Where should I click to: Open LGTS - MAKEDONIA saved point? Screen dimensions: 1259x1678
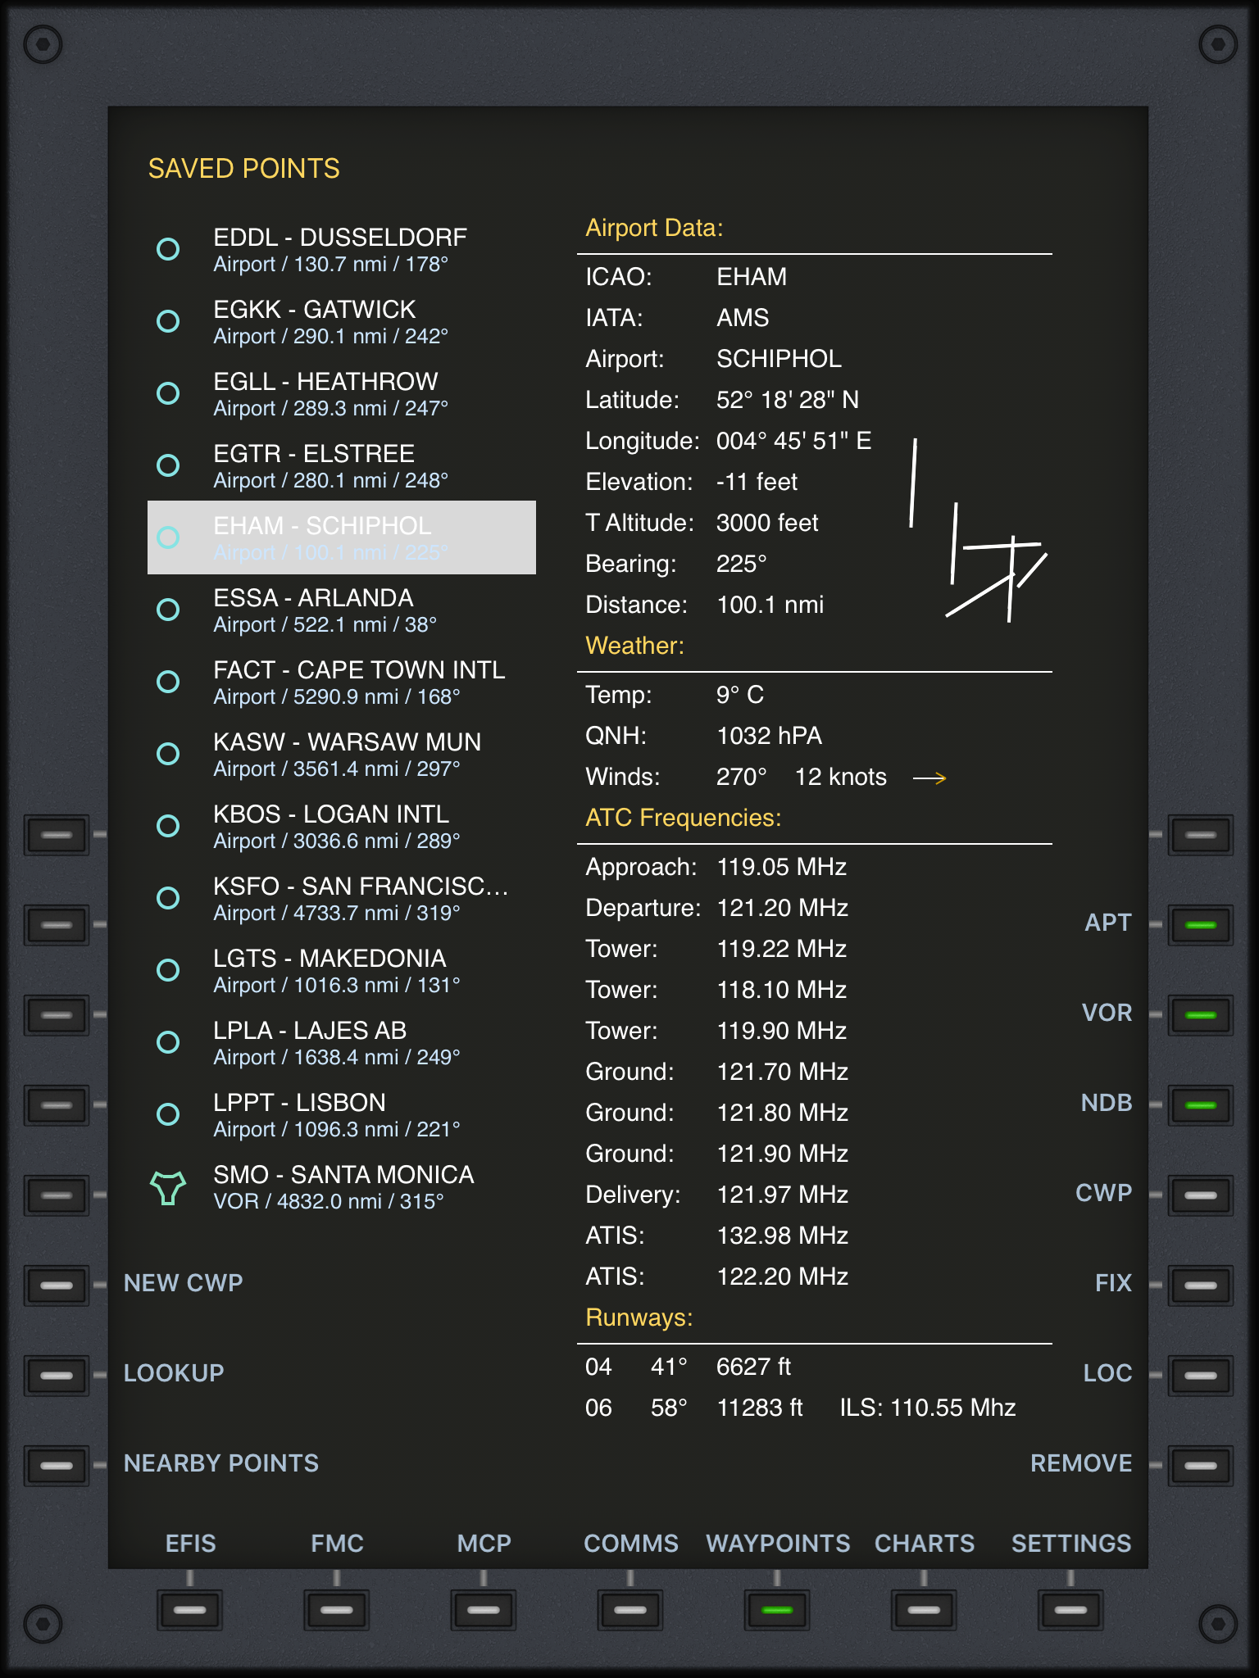point(342,970)
